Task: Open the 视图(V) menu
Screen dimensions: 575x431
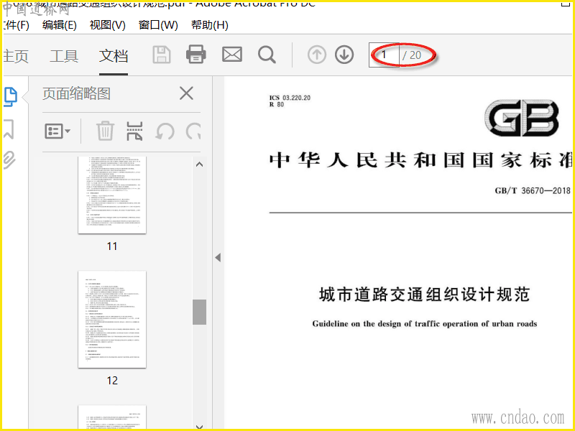Action: click(107, 25)
